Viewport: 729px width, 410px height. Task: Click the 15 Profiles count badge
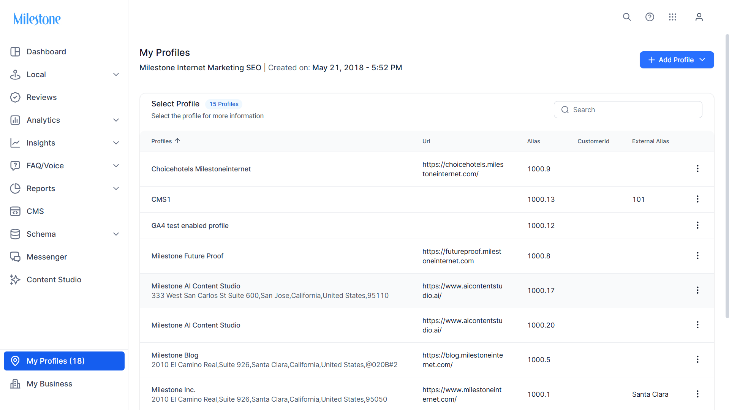(224, 104)
